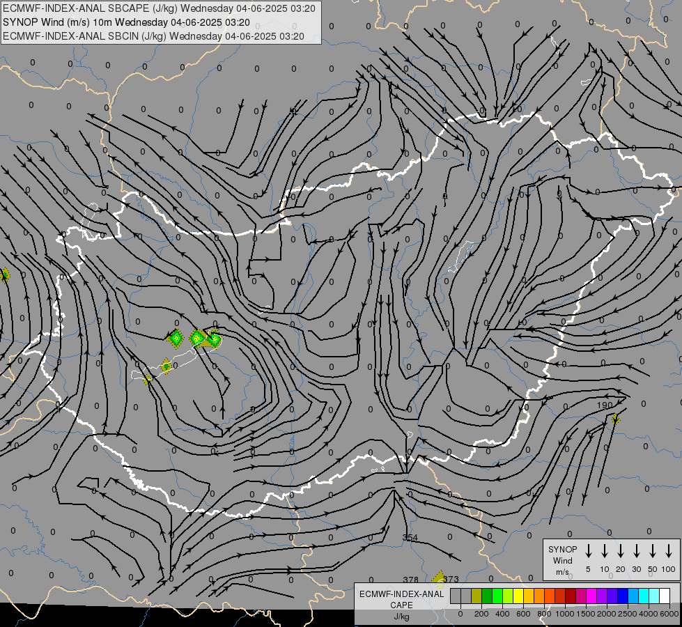
Task: Click the J/kg unit label in legend
Action: pyautogui.click(x=401, y=617)
